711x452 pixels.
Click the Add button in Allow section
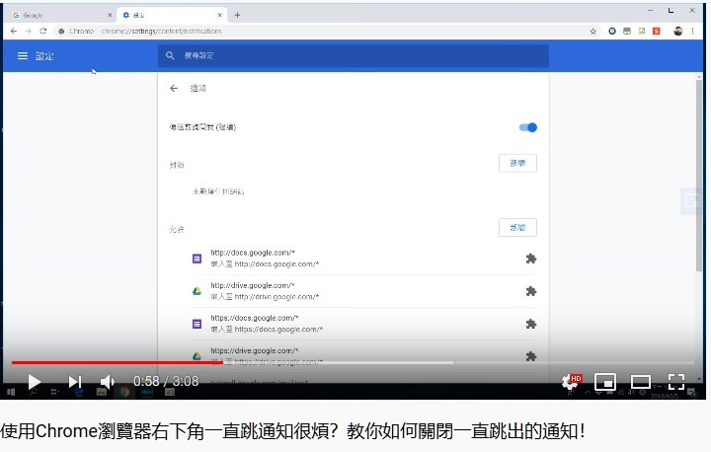tap(517, 228)
